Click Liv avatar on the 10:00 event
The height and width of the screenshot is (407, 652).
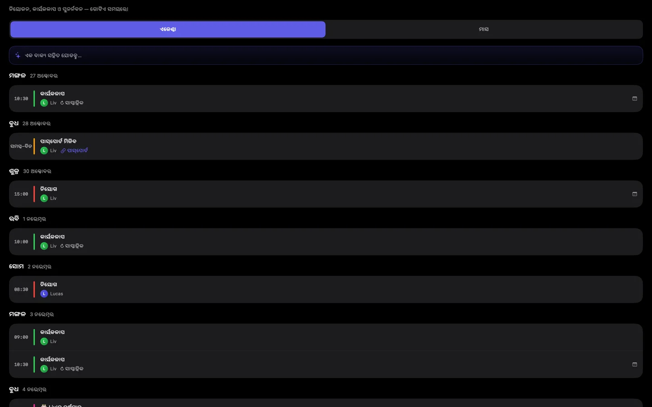[44, 246]
